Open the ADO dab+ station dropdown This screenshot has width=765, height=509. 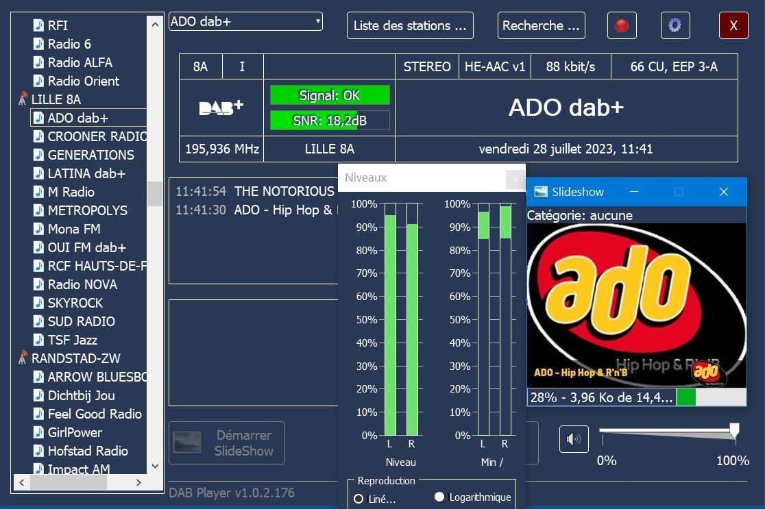point(245,21)
